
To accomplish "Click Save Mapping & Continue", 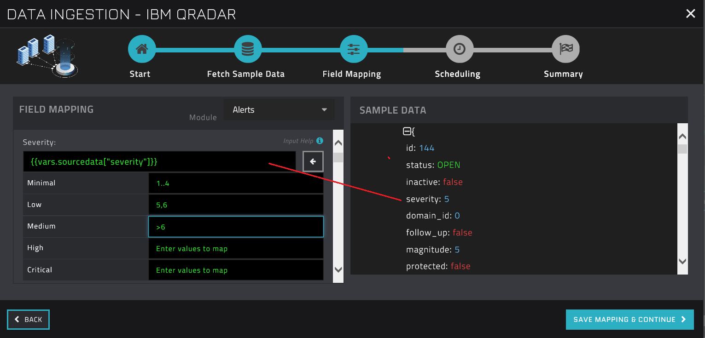I will pos(630,320).
